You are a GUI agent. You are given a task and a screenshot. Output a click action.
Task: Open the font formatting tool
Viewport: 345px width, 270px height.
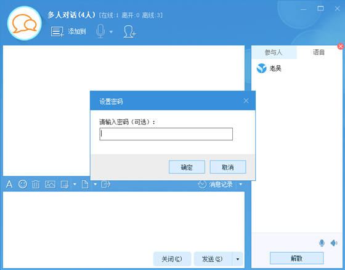(9, 185)
